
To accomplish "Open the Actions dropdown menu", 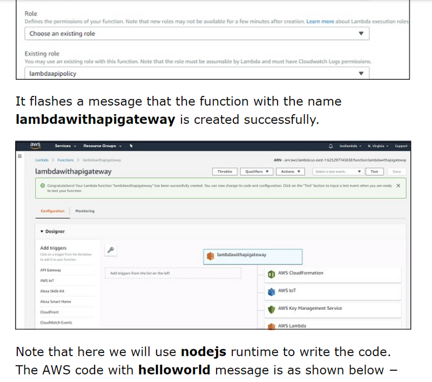I will (291, 171).
